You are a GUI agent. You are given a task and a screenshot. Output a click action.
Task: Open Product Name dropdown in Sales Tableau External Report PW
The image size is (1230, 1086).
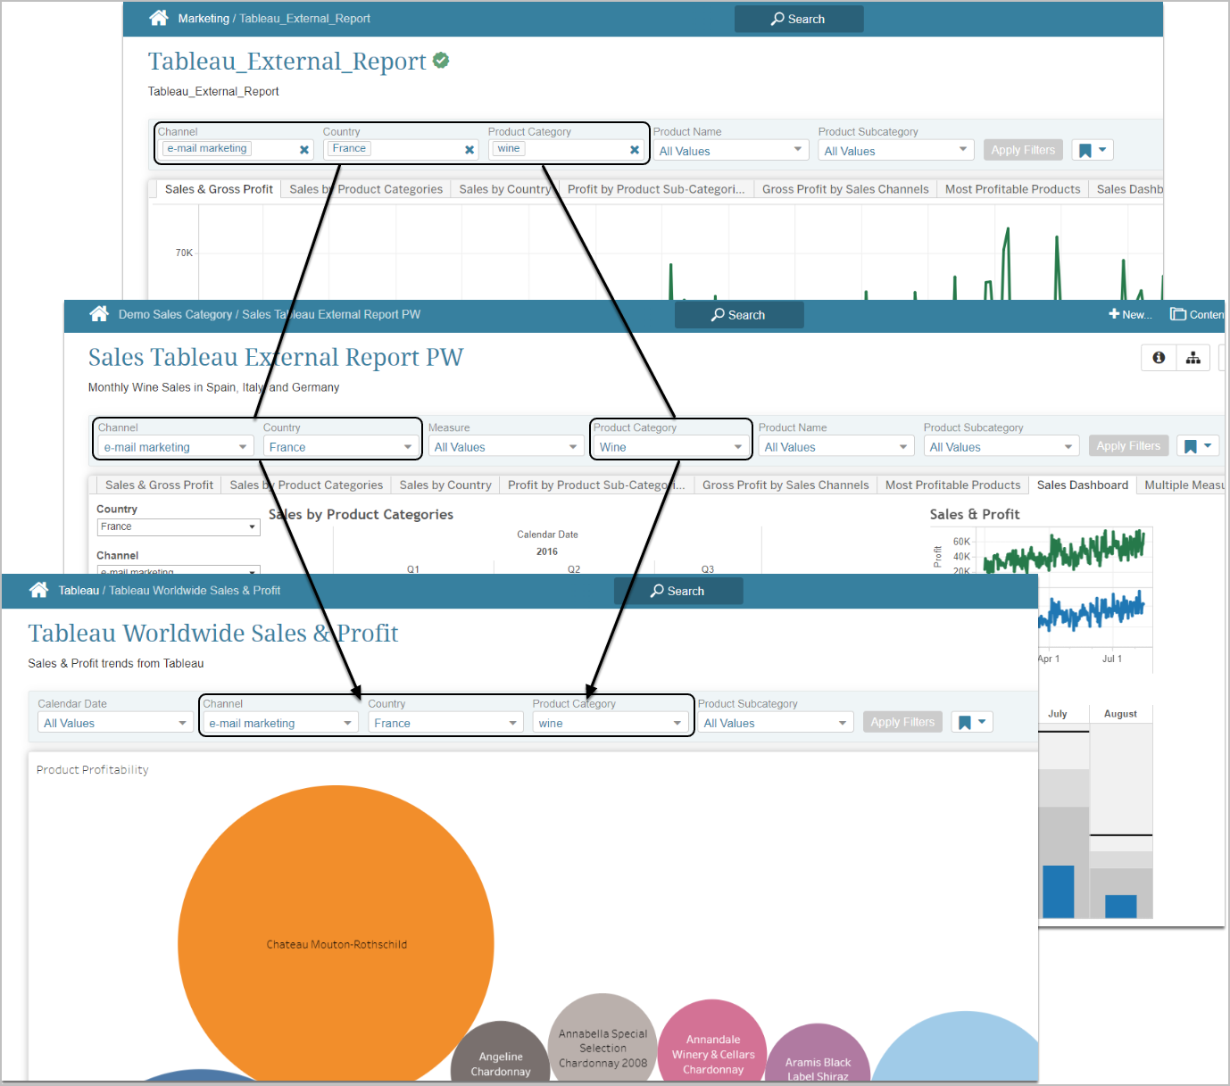[836, 447]
